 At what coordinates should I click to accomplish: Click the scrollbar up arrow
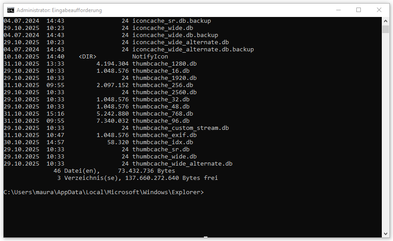(x=385, y=21)
